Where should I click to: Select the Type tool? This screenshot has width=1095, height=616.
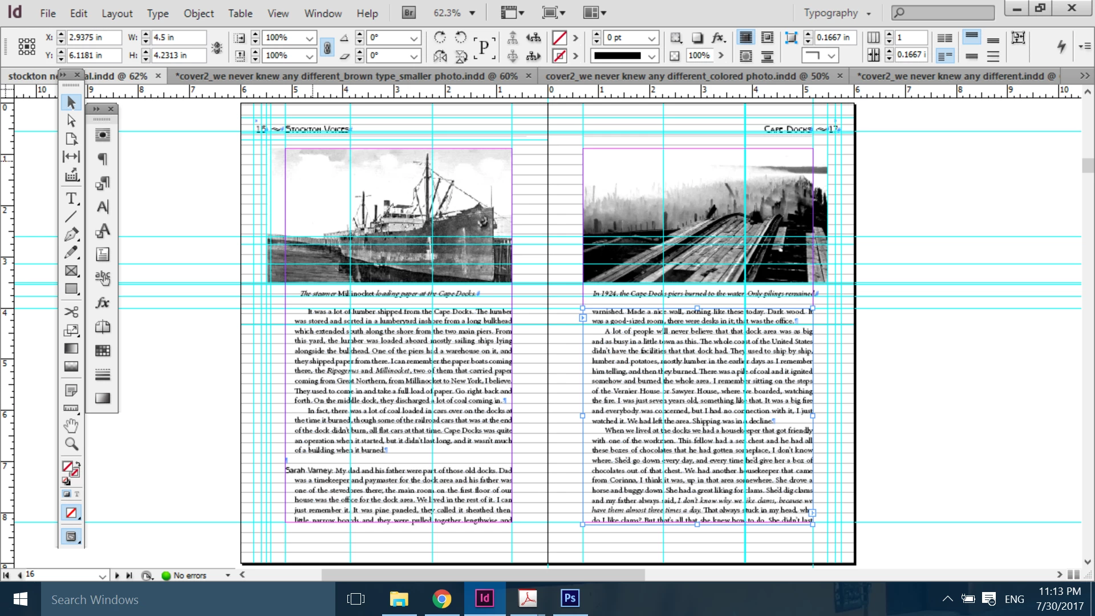click(71, 198)
